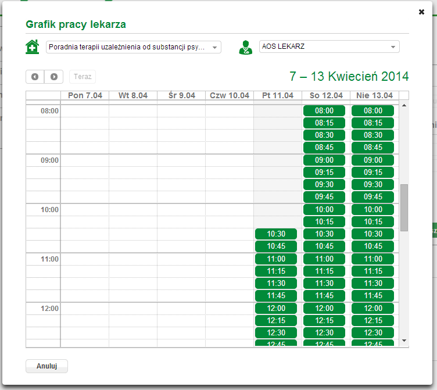Choose the 08:15 slot on Saturday 12.04

coord(324,123)
